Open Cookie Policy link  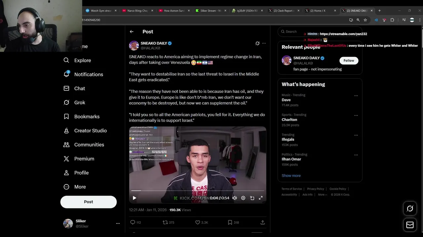point(338,189)
